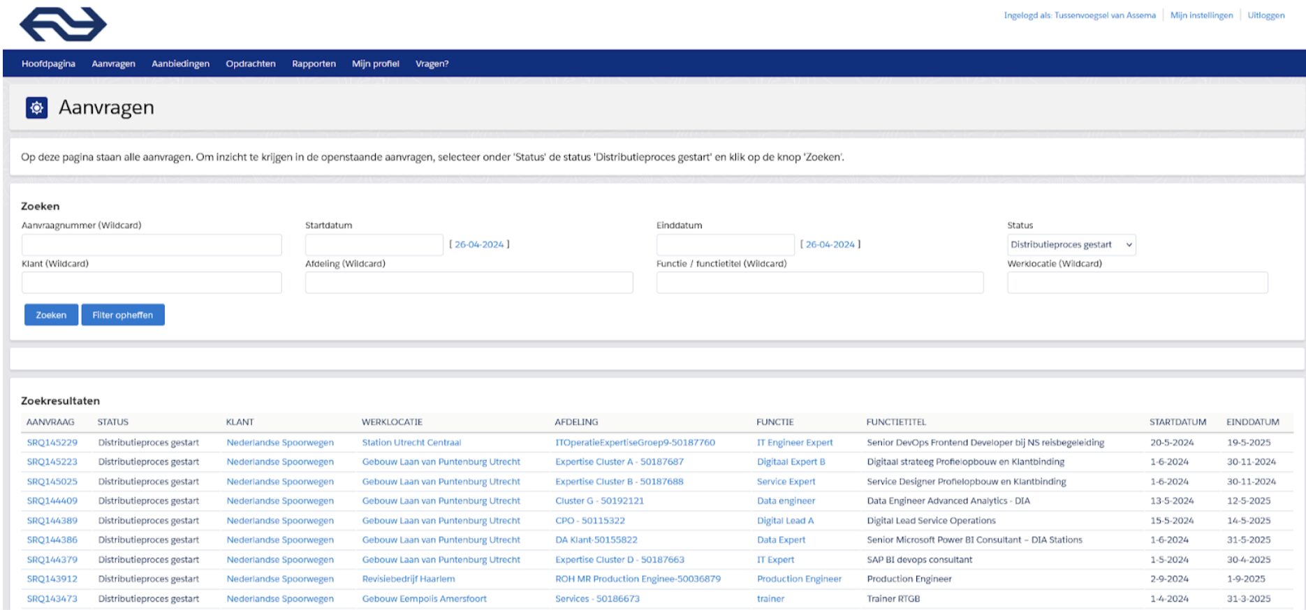Insert today's date 26-04-2024 for Einddatum
The width and height of the screenshot is (1306, 610).
point(830,244)
